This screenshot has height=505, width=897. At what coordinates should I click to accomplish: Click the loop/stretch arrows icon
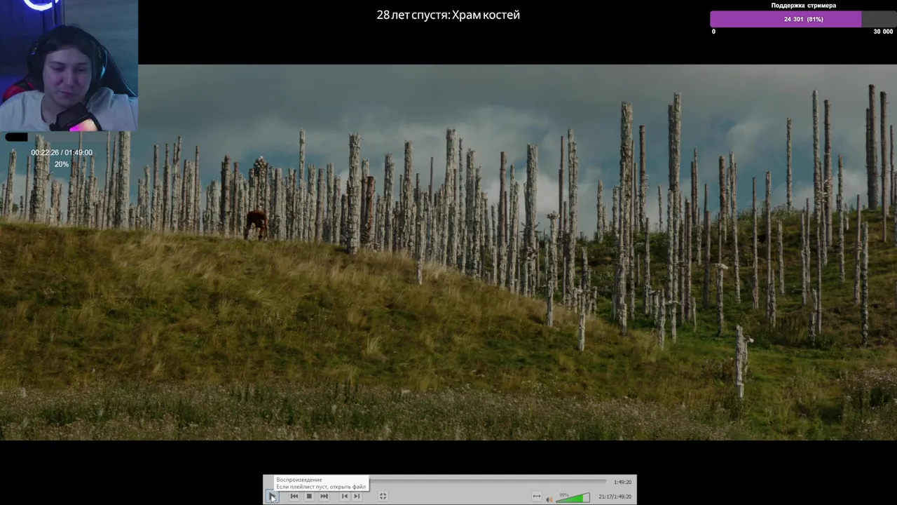[x=537, y=497]
